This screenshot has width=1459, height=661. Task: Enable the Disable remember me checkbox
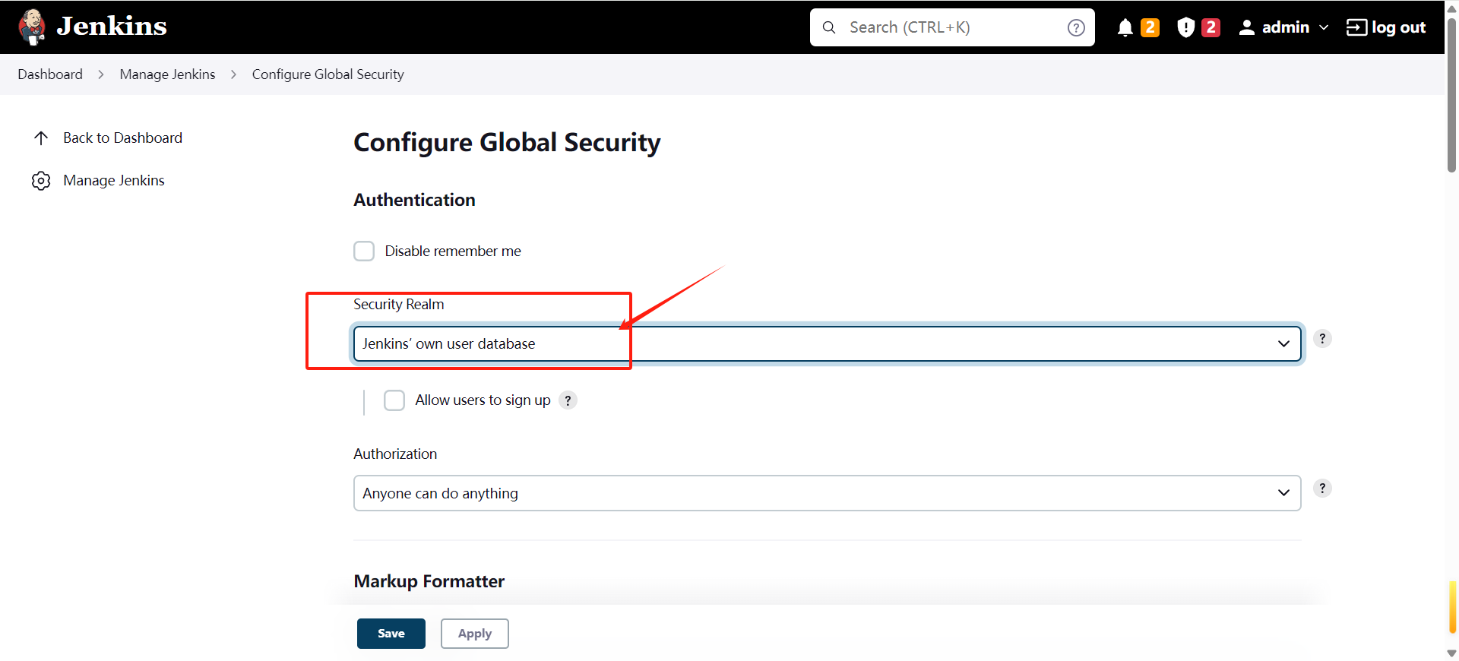(364, 251)
